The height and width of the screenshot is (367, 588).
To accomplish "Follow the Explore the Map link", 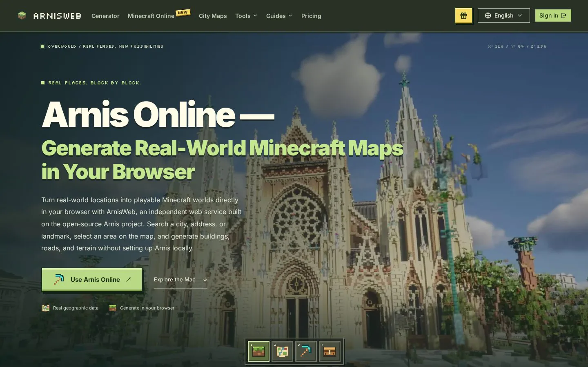I will point(180,280).
